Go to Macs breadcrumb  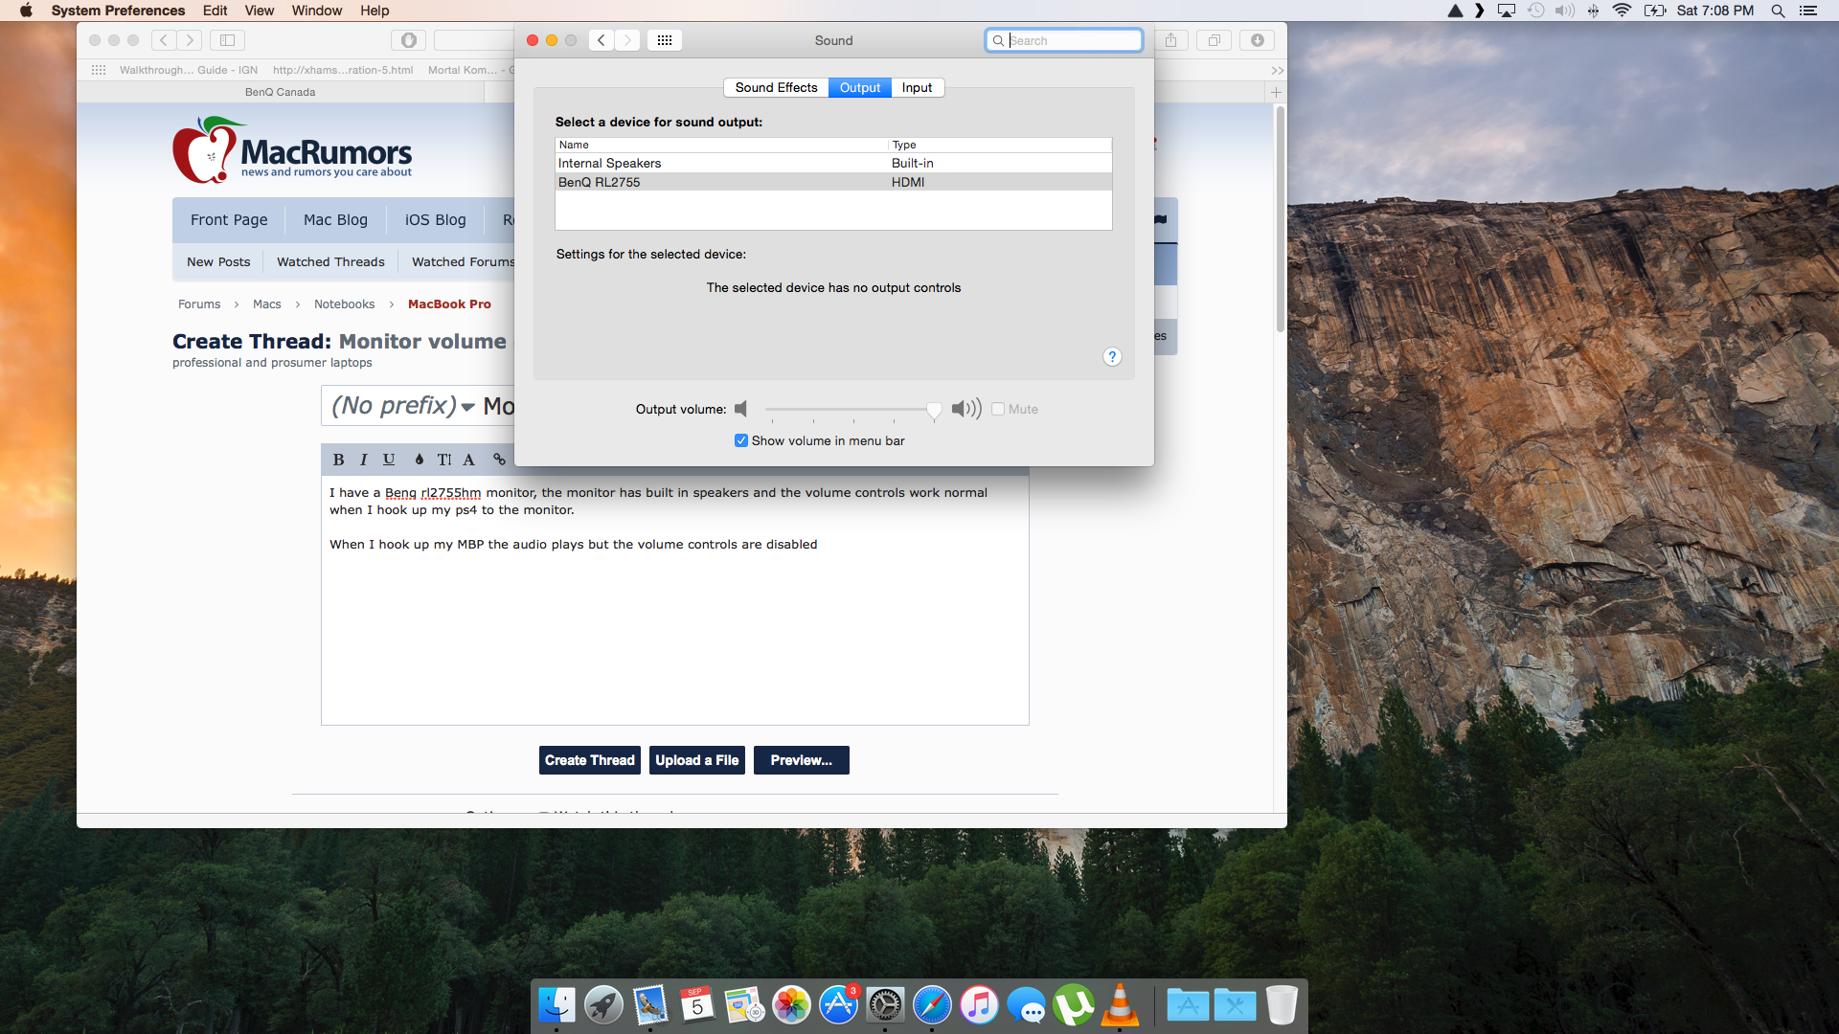267,304
